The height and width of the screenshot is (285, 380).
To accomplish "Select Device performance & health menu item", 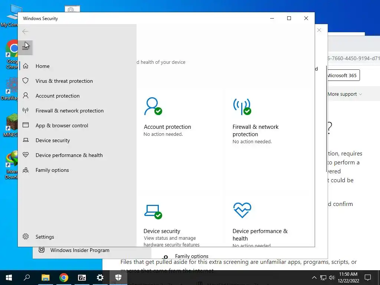I will (77, 155).
